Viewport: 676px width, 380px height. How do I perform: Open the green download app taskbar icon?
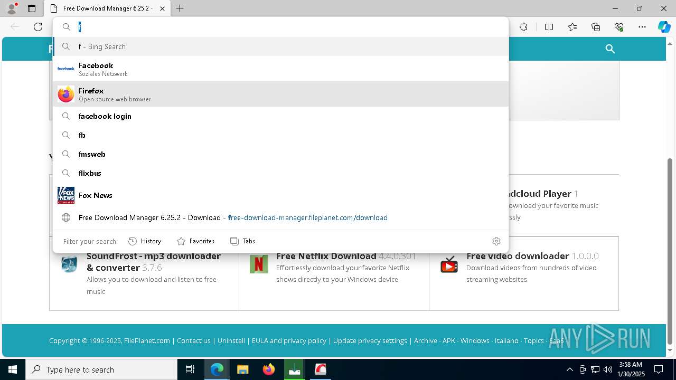pos(295,369)
